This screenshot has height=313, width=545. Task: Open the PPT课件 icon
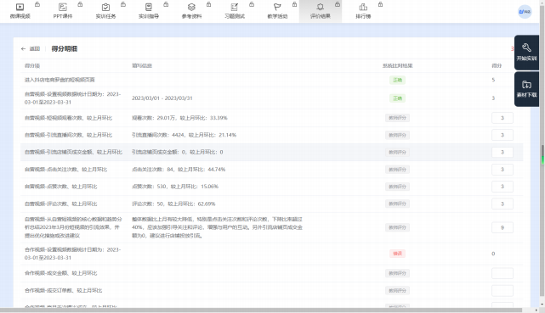click(x=63, y=7)
